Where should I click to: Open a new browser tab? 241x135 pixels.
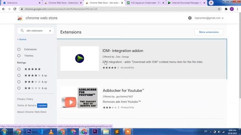click(x=211, y=3)
